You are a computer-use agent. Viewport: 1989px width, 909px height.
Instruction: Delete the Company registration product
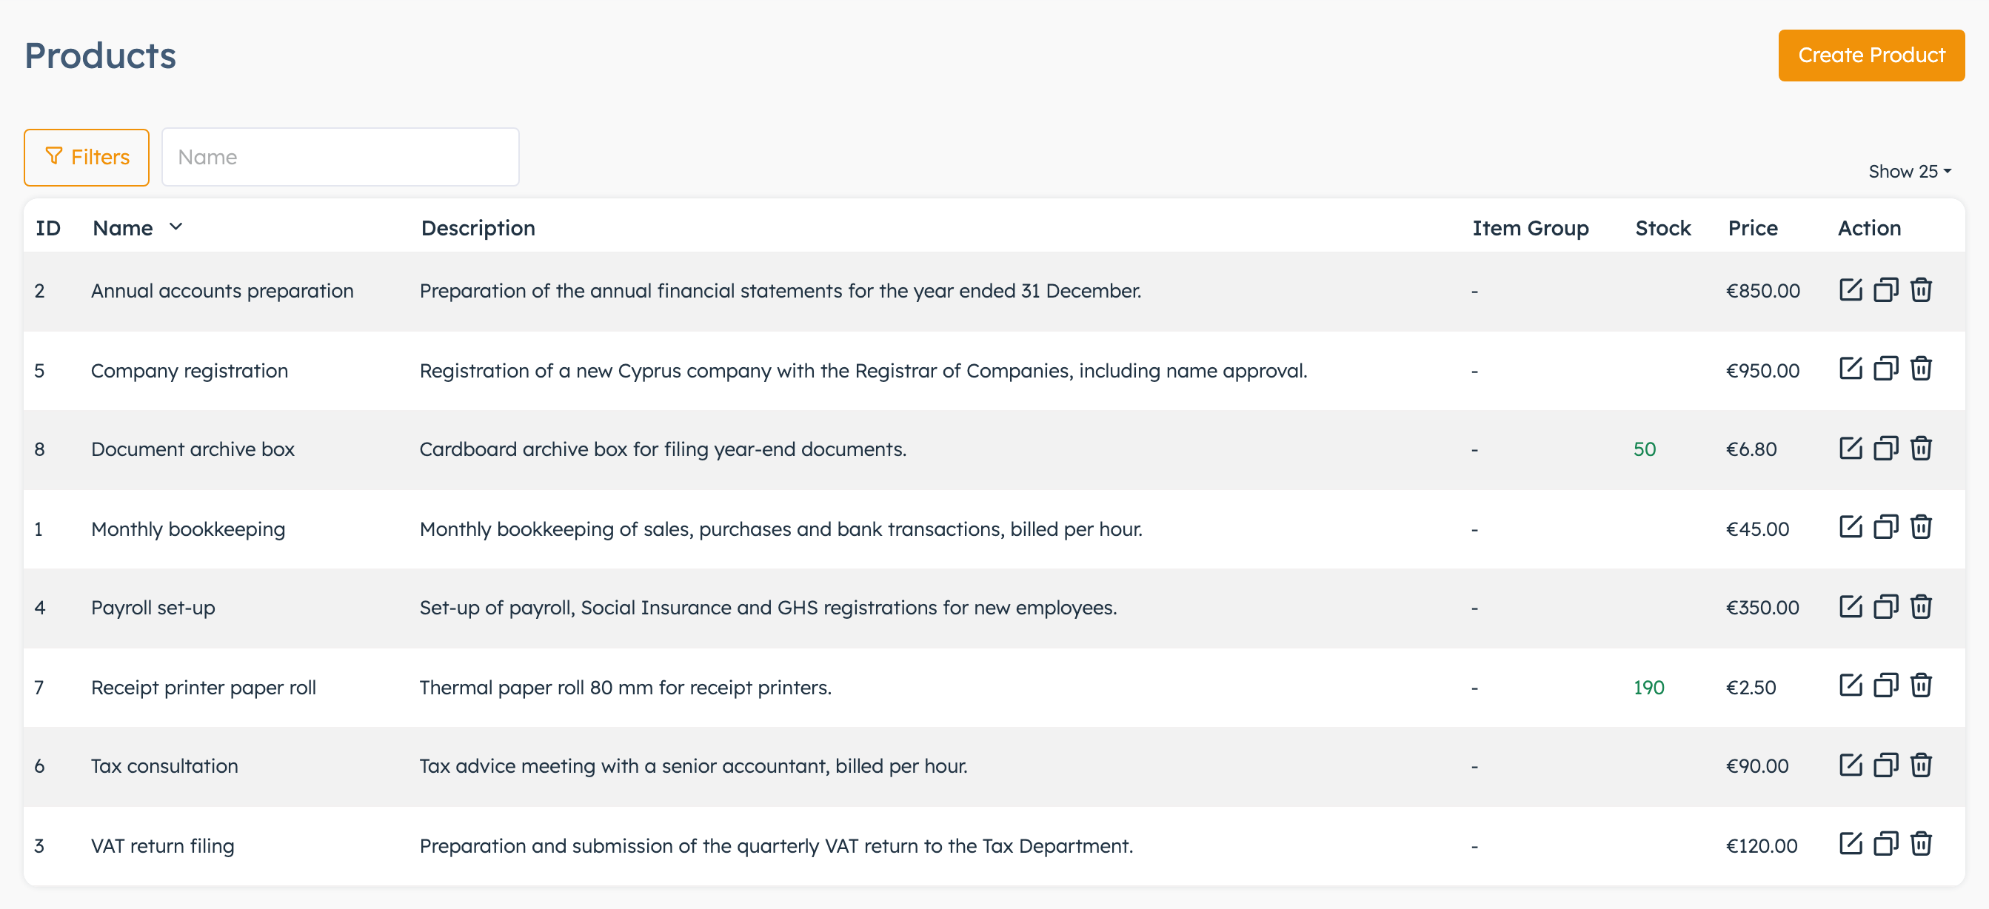1921,369
